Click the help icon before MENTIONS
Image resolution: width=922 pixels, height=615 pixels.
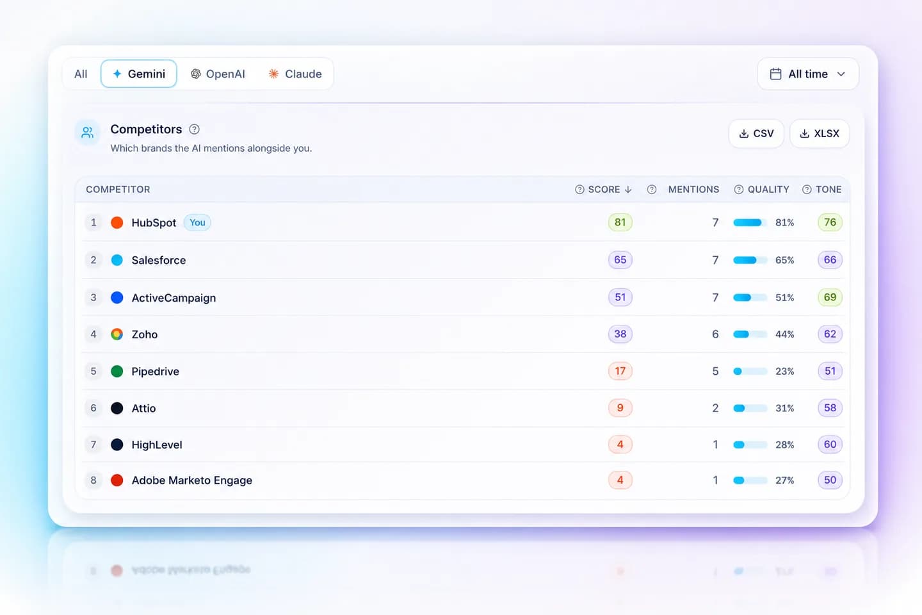tap(652, 190)
